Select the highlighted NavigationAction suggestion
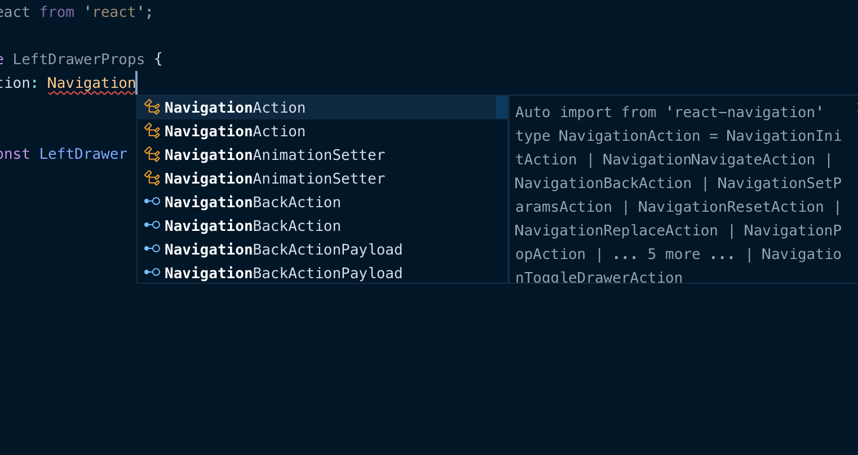858x455 pixels. 235,107
